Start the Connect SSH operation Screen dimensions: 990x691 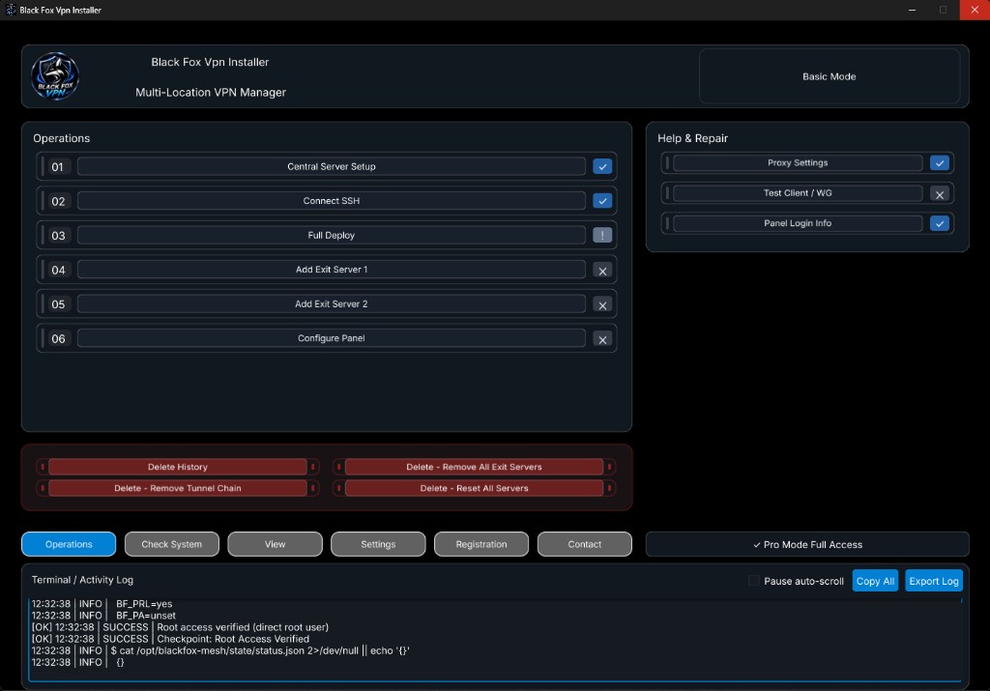332,201
